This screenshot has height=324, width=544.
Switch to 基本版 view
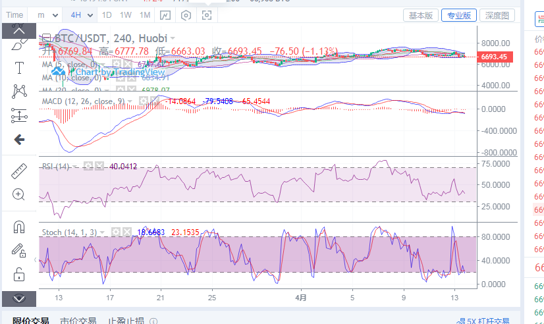pyautogui.click(x=421, y=15)
